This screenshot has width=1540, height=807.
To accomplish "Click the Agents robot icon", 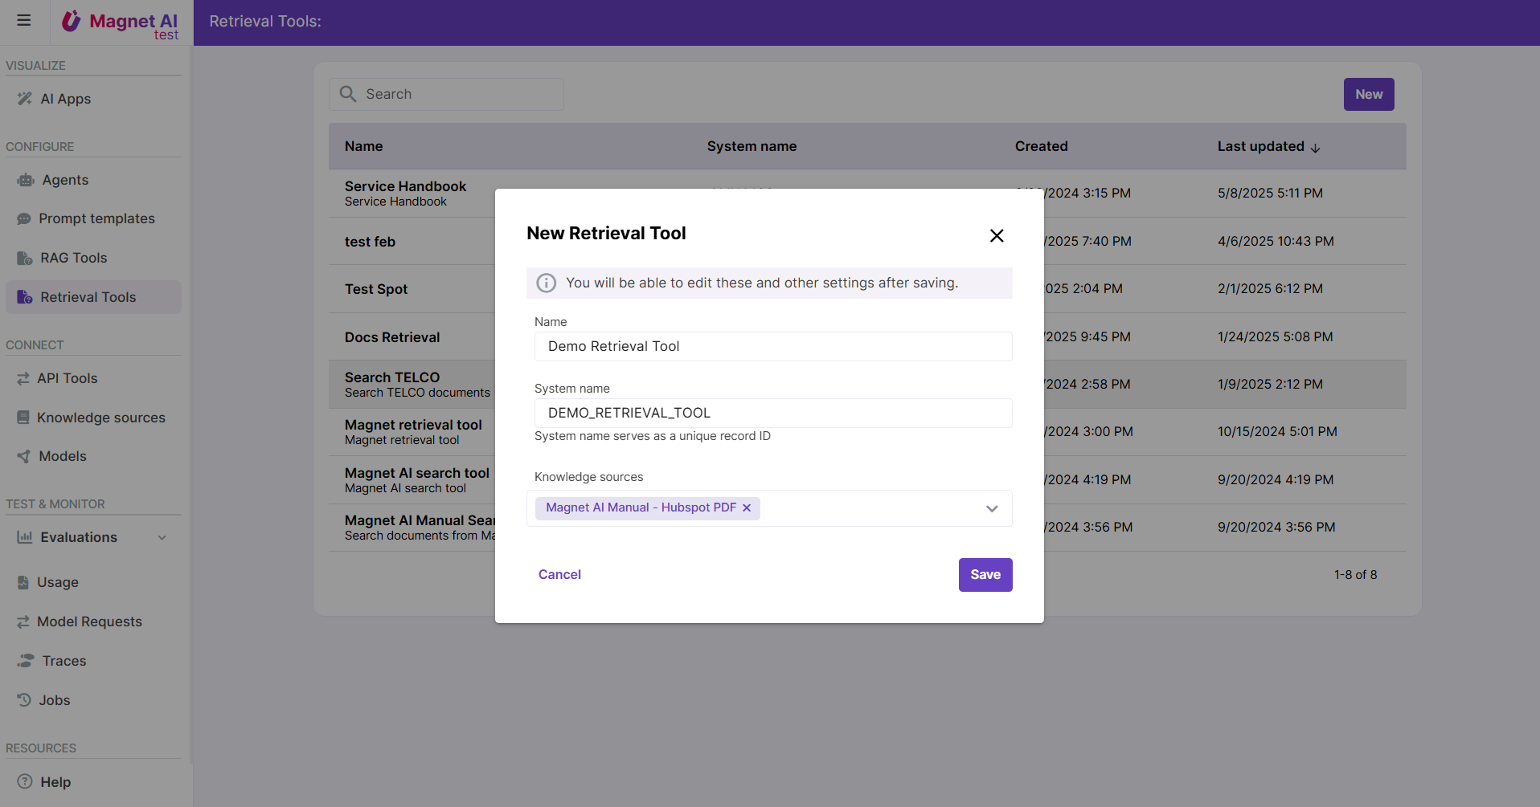I will click(x=26, y=180).
